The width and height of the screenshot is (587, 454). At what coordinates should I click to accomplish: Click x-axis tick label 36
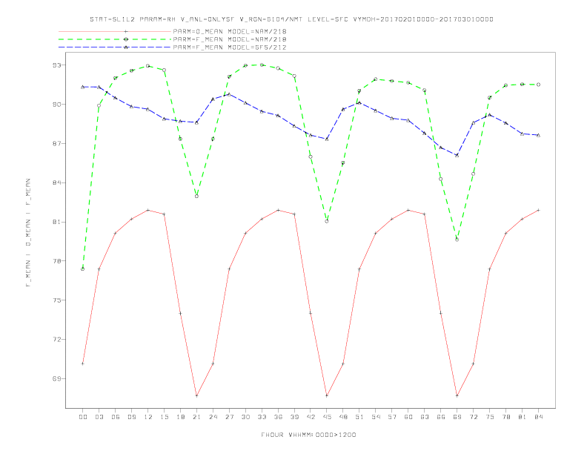point(278,417)
